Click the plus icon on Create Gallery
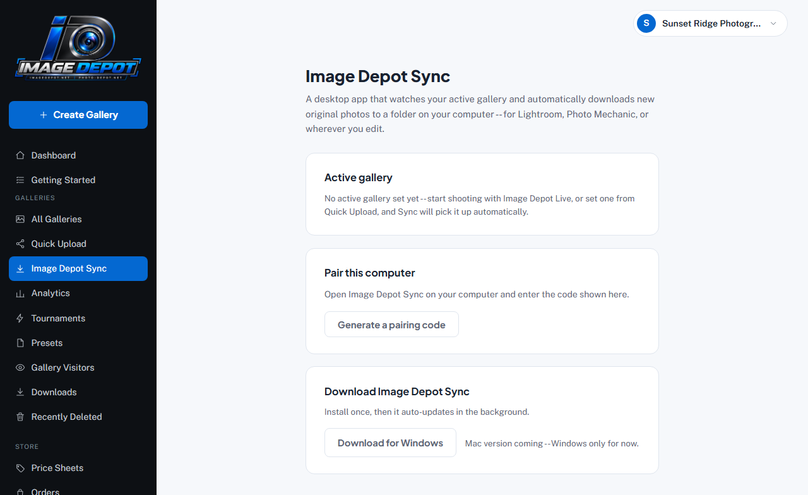This screenshot has width=808, height=495. tap(44, 115)
